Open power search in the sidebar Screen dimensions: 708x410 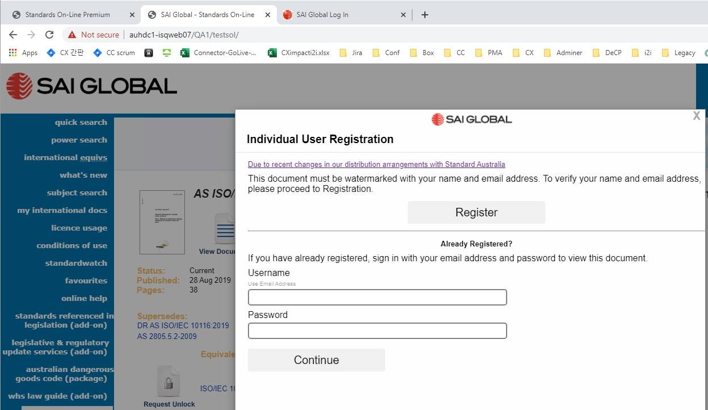[79, 140]
